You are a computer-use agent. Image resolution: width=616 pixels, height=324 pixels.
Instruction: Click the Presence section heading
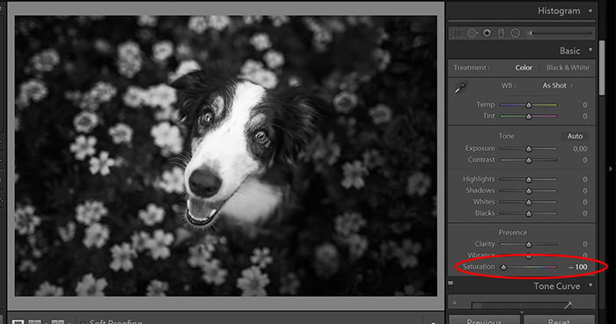pos(513,233)
